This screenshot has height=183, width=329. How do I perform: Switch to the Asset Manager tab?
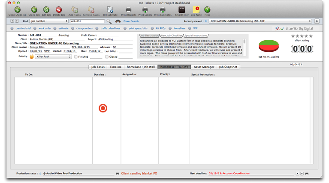tap(204, 67)
